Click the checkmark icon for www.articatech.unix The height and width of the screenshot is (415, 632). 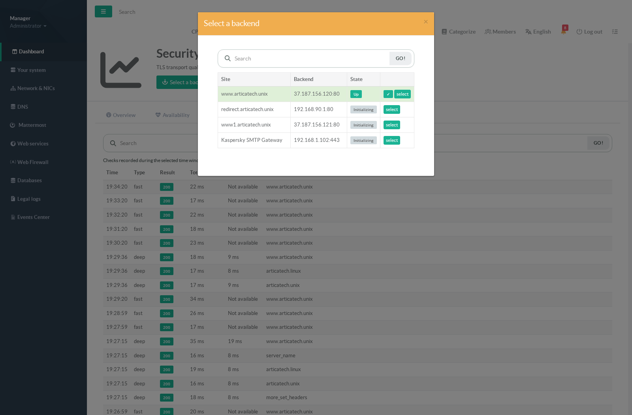click(x=388, y=94)
